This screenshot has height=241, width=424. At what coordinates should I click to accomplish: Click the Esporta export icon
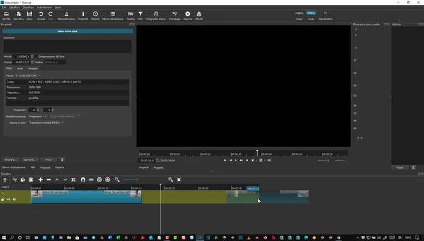pyautogui.click(x=187, y=16)
